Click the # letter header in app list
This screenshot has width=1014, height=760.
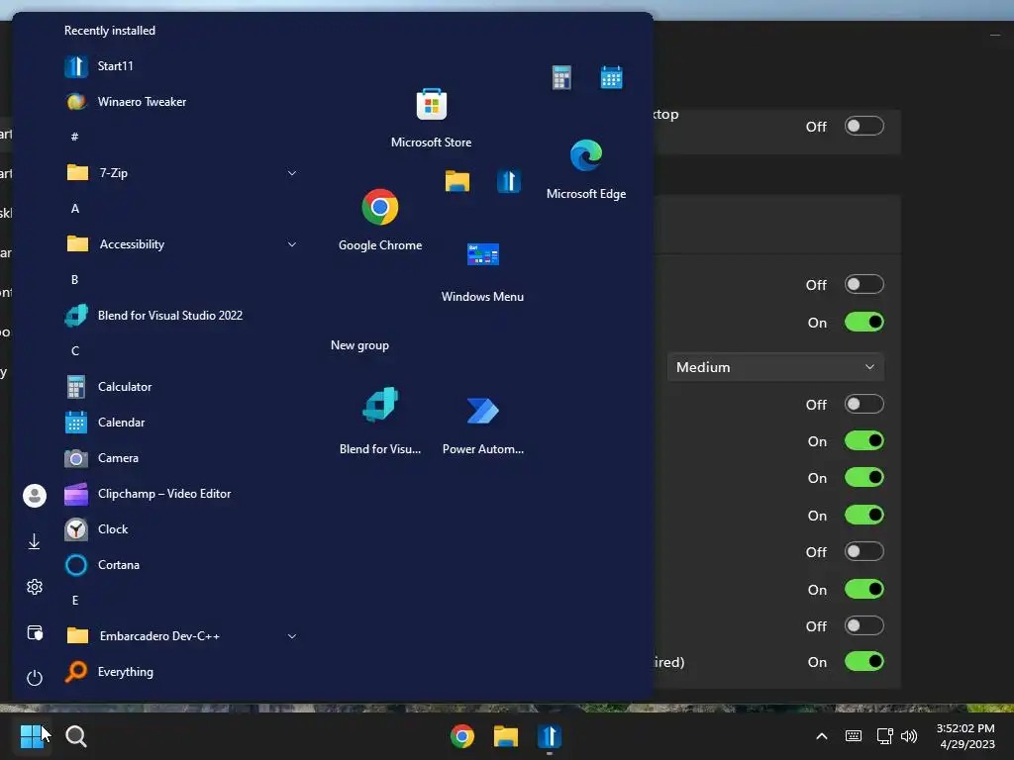[x=75, y=137]
